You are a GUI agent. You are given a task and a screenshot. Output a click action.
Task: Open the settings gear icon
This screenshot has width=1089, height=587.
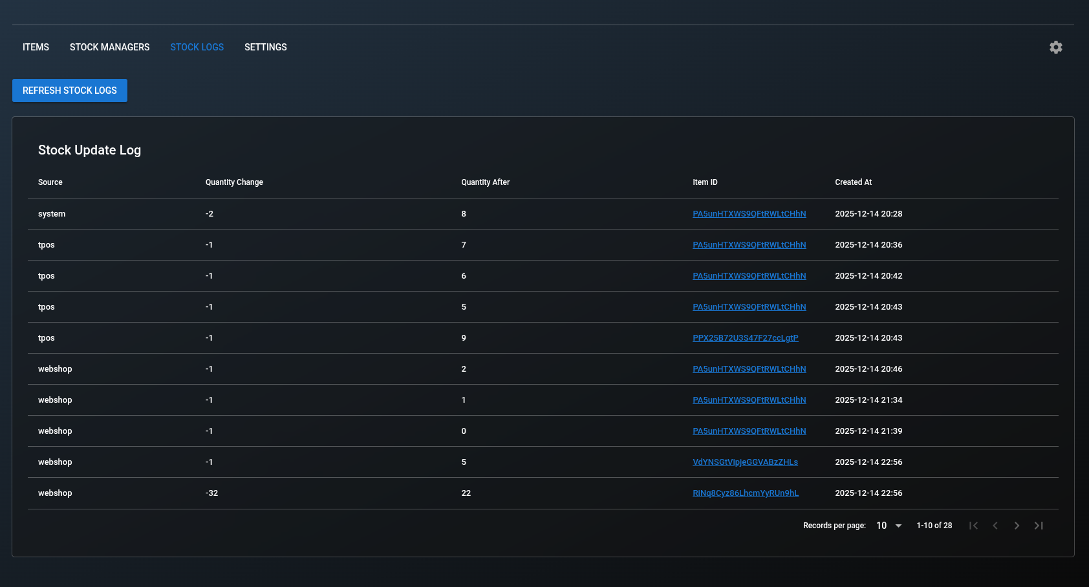click(x=1055, y=47)
